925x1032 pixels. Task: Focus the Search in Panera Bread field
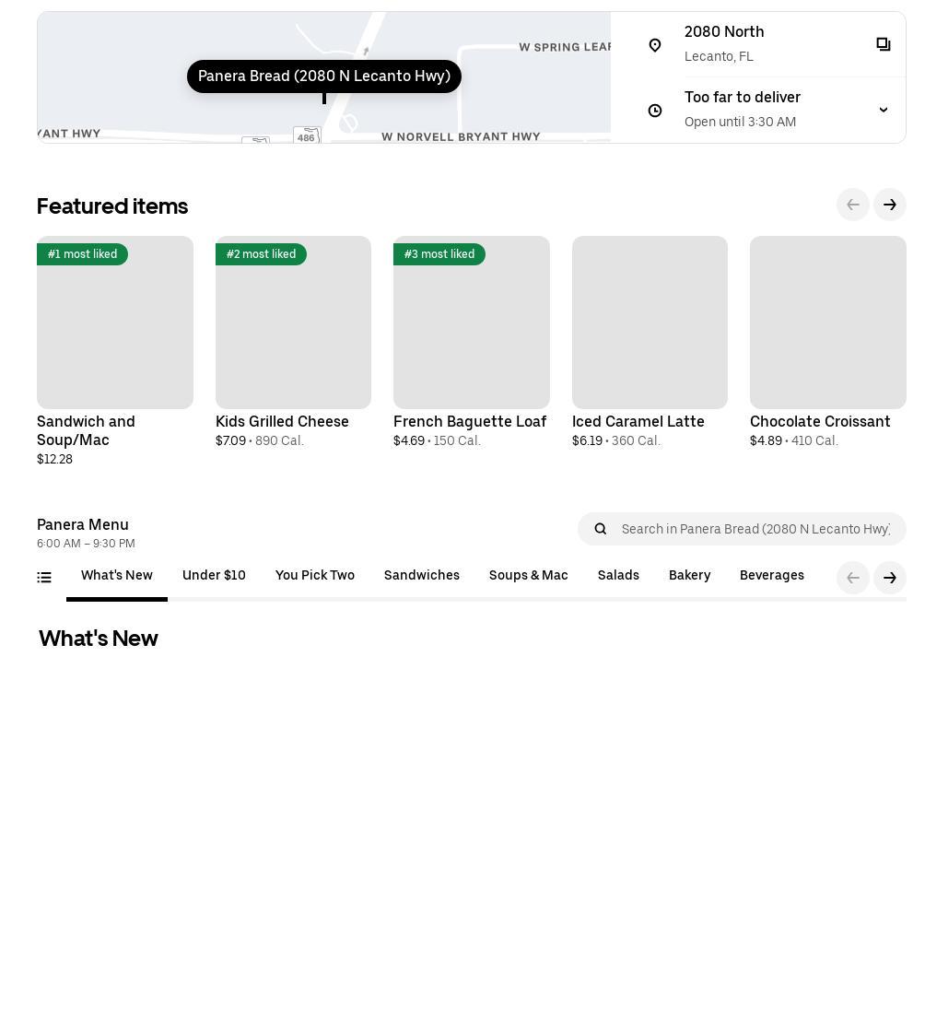click(742, 529)
